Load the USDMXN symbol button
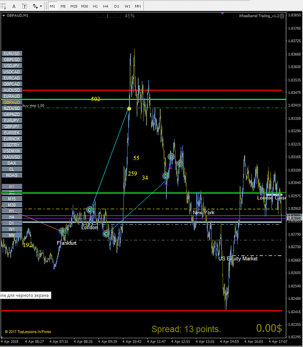303x347 pixels. (x=12, y=151)
